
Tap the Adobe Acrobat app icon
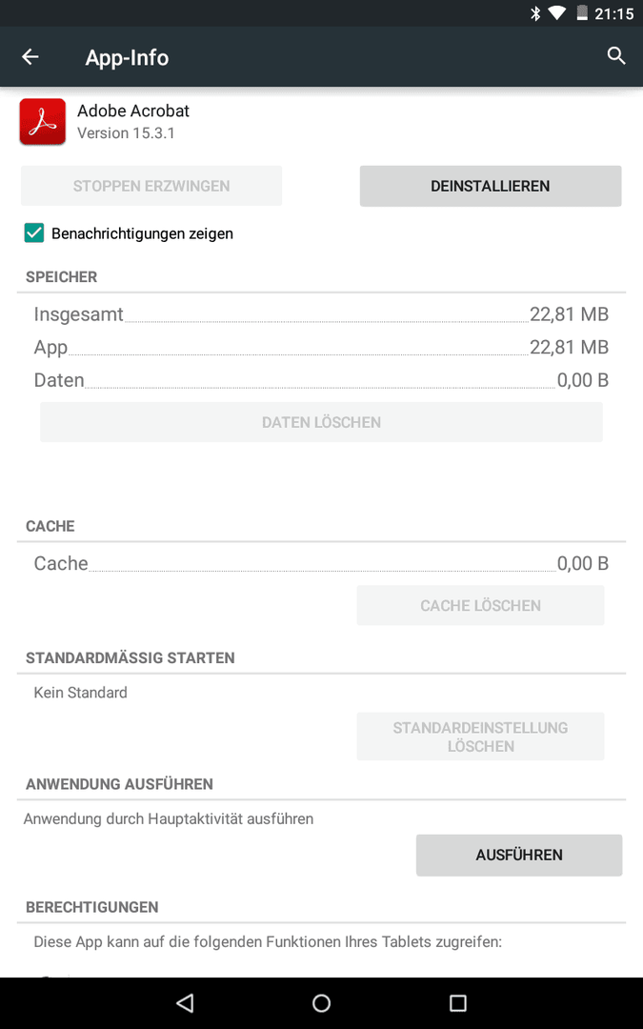click(x=43, y=121)
